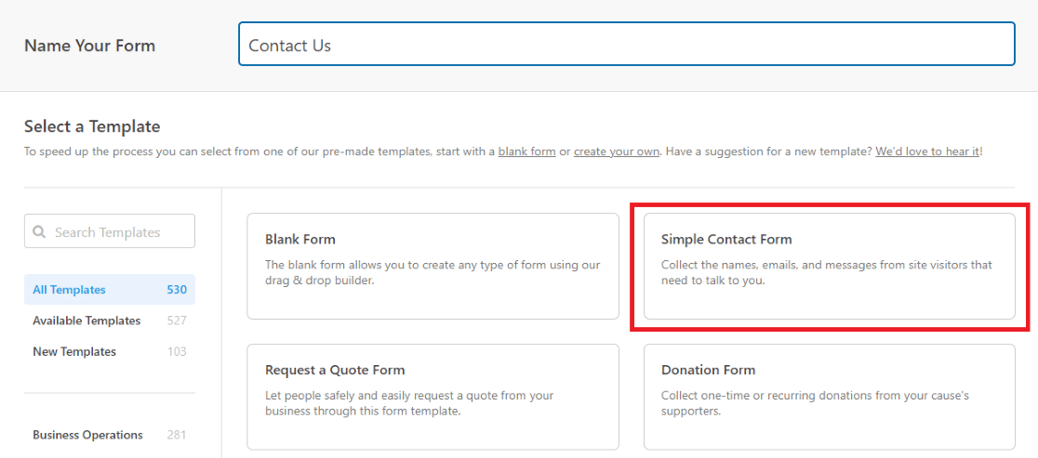Click the 530 count beside All Templates
Viewport: 1038px width, 458px height.
pyautogui.click(x=177, y=290)
